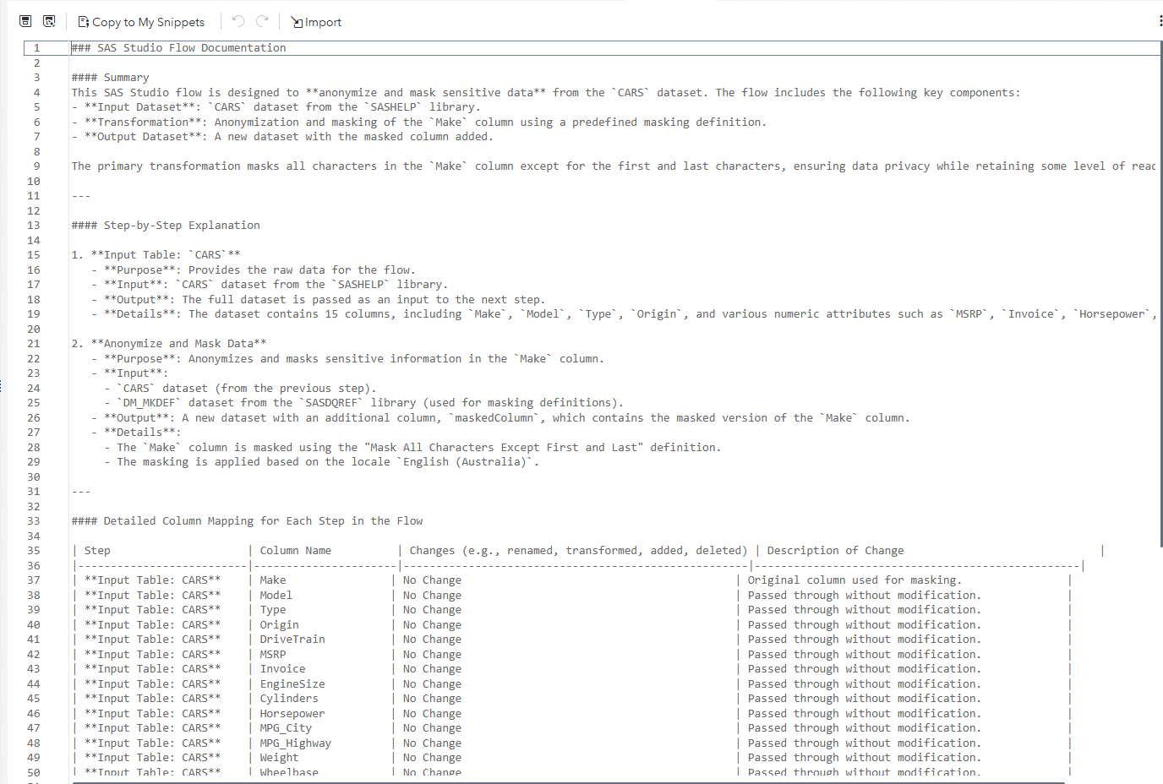Screen dimensions: 1163x784
Task: Click the line describing the `maskedColumn` output
Action: [x=501, y=418]
